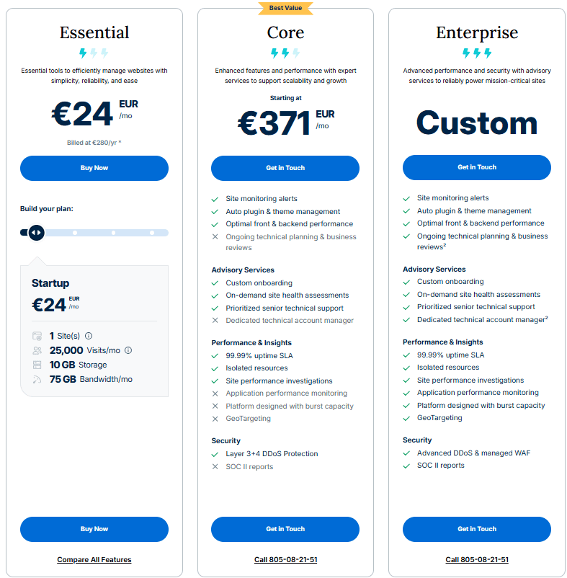The image size is (567, 578).
Task: Click the bandwidth gauge icon beside 75 GB
Action: [x=37, y=379]
